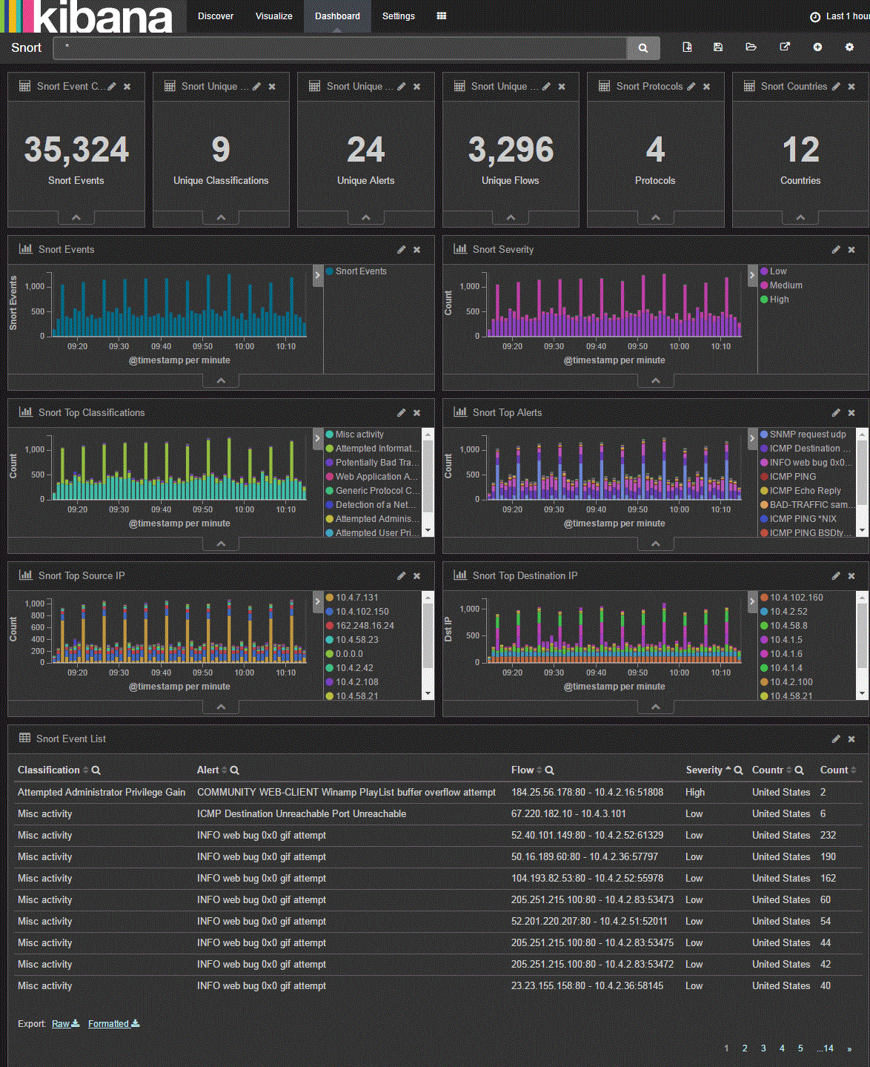Open the Settings tab

(399, 16)
